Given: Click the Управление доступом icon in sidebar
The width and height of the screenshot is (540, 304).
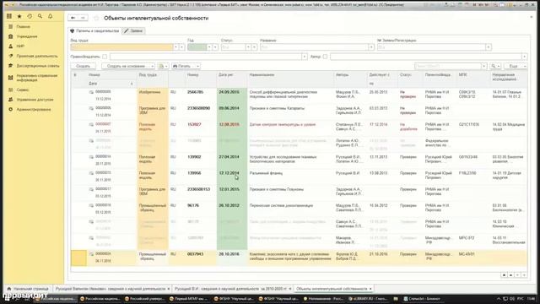Looking at the screenshot, I should tap(11, 100).
